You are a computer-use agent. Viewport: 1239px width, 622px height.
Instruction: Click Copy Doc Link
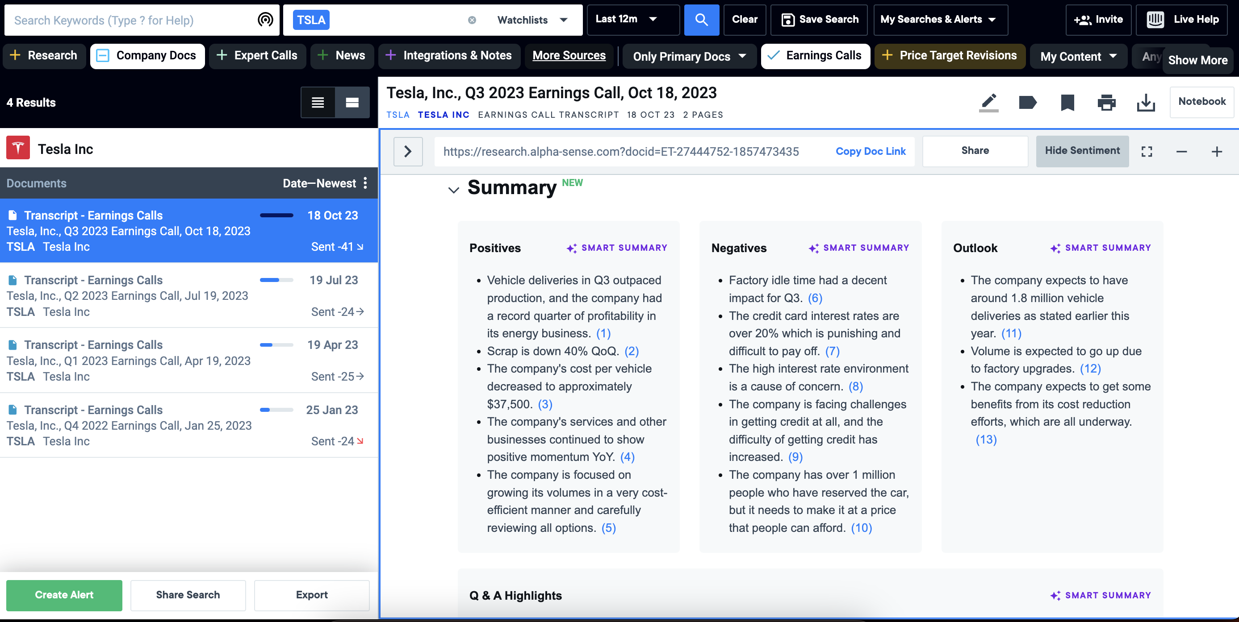click(870, 151)
